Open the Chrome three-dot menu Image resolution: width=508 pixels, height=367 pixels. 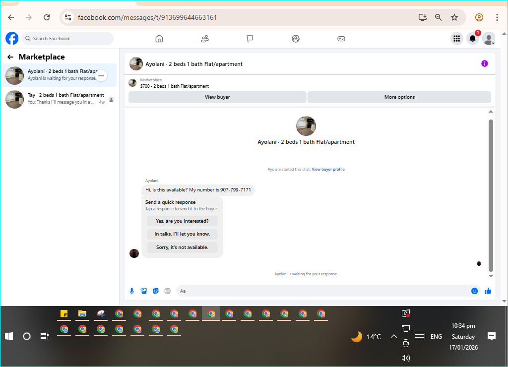(497, 17)
